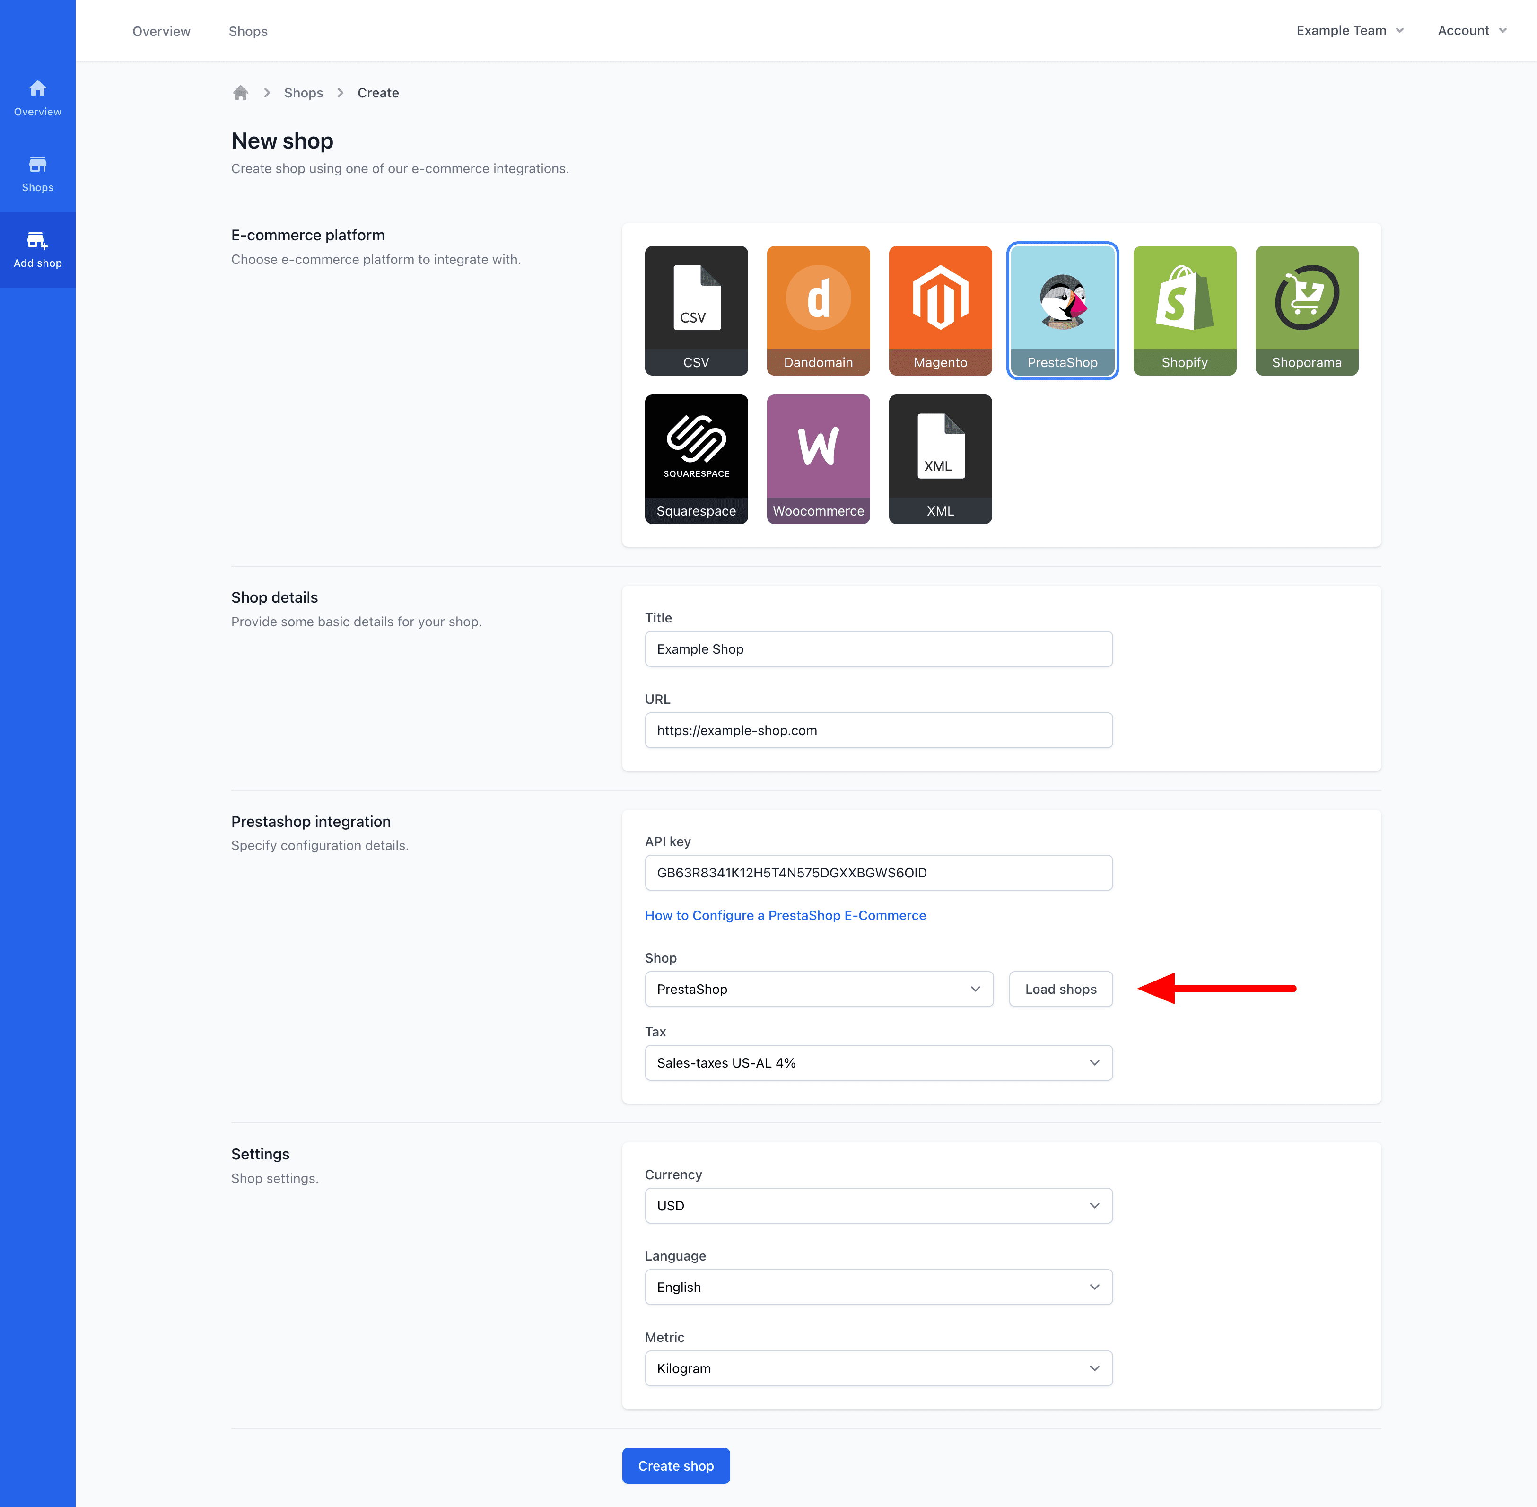Choose the Dandomain integration tile
Viewport: 1537px width, 1507px height.
coord(818,309)
